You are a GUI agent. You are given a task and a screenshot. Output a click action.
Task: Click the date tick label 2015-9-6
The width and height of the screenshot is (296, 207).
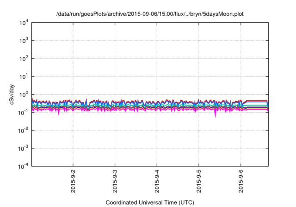click(240, 181)
